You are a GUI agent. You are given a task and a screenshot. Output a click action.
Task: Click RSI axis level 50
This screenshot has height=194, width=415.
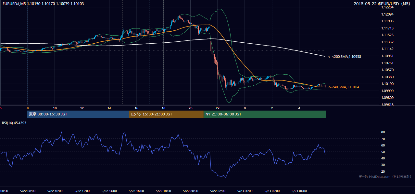coord(383,152)
